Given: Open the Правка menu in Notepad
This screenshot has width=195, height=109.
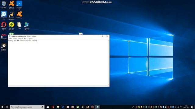Looking at the screenshot, I should tap(15, 39).
